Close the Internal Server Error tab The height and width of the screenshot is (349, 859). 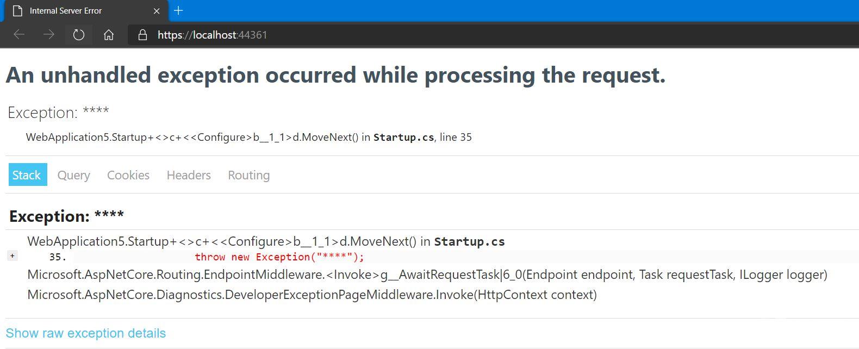(x=157, y=11)
